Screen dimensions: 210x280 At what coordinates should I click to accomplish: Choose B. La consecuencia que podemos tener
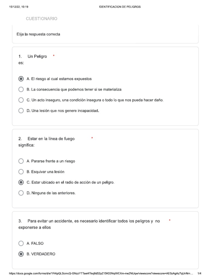pos(21,89)
